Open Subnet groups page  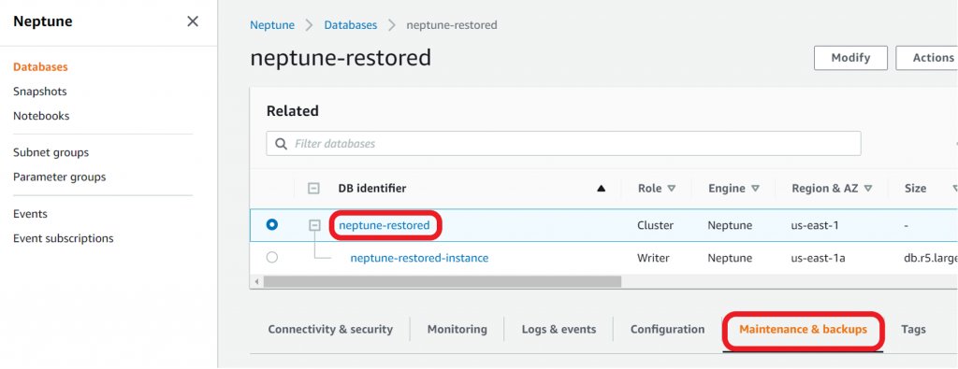click(x=51, y=152)
